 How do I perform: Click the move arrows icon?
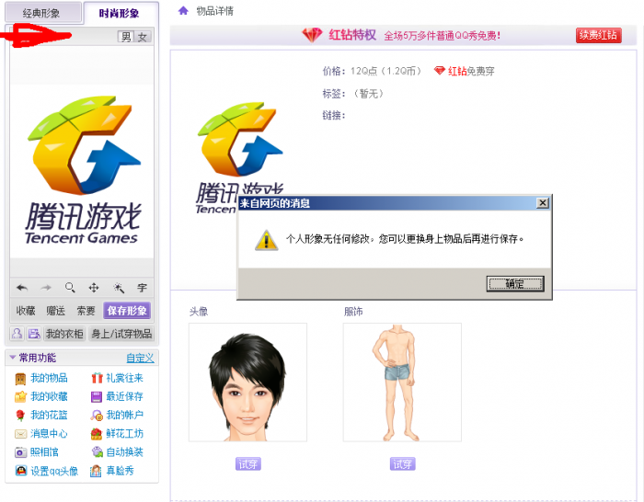94,288
